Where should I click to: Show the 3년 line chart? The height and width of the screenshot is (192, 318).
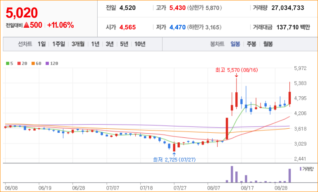(x=110, y=44)
